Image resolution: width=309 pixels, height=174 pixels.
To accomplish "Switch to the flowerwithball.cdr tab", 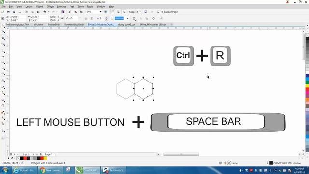I will [74, 25].
